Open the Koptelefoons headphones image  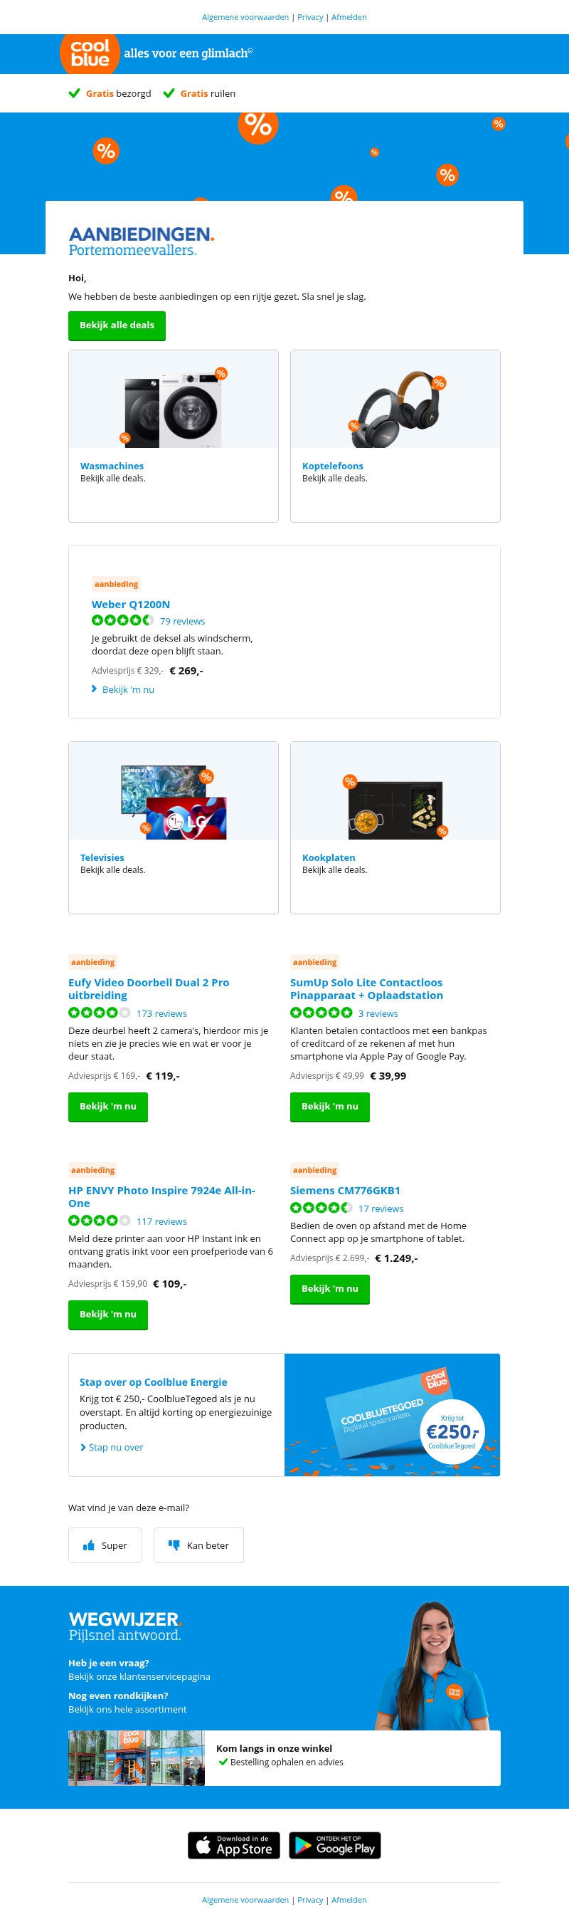click(x=395, y=399)
